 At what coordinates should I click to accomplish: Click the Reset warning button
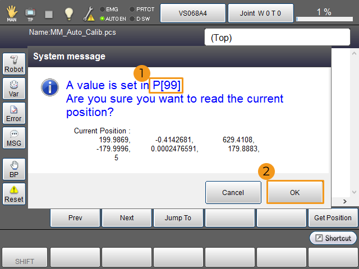tap(14, 194)
